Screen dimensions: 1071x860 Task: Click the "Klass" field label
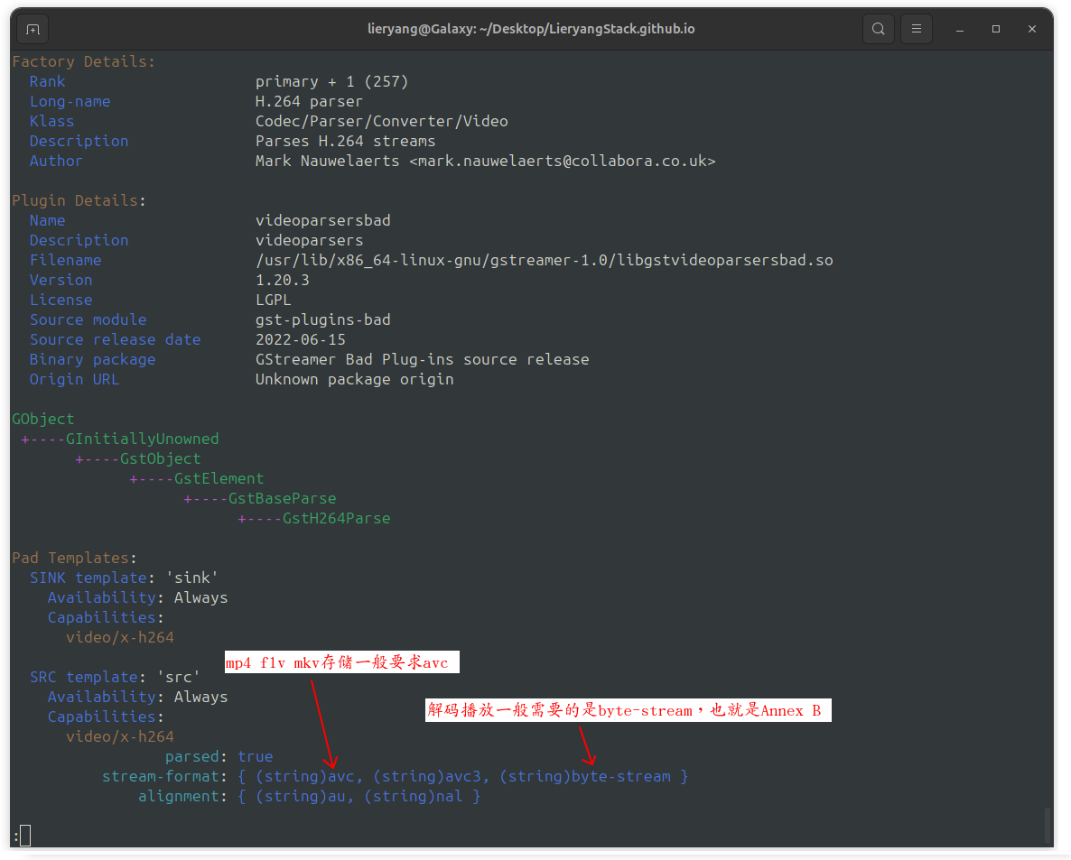click(51, 121)
